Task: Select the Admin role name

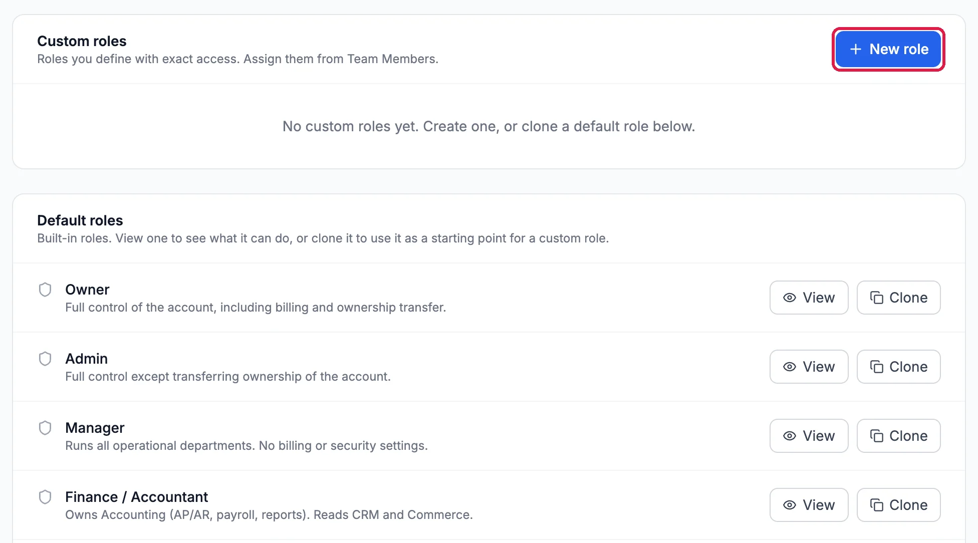Action: [86, 359]
